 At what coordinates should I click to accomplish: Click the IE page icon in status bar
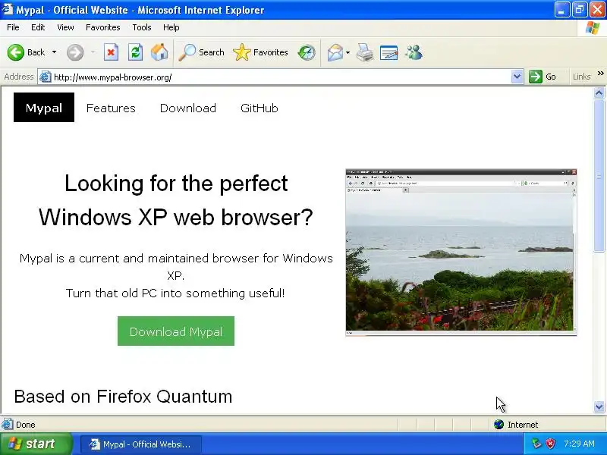pyautogui.click(x=7, y=425)
